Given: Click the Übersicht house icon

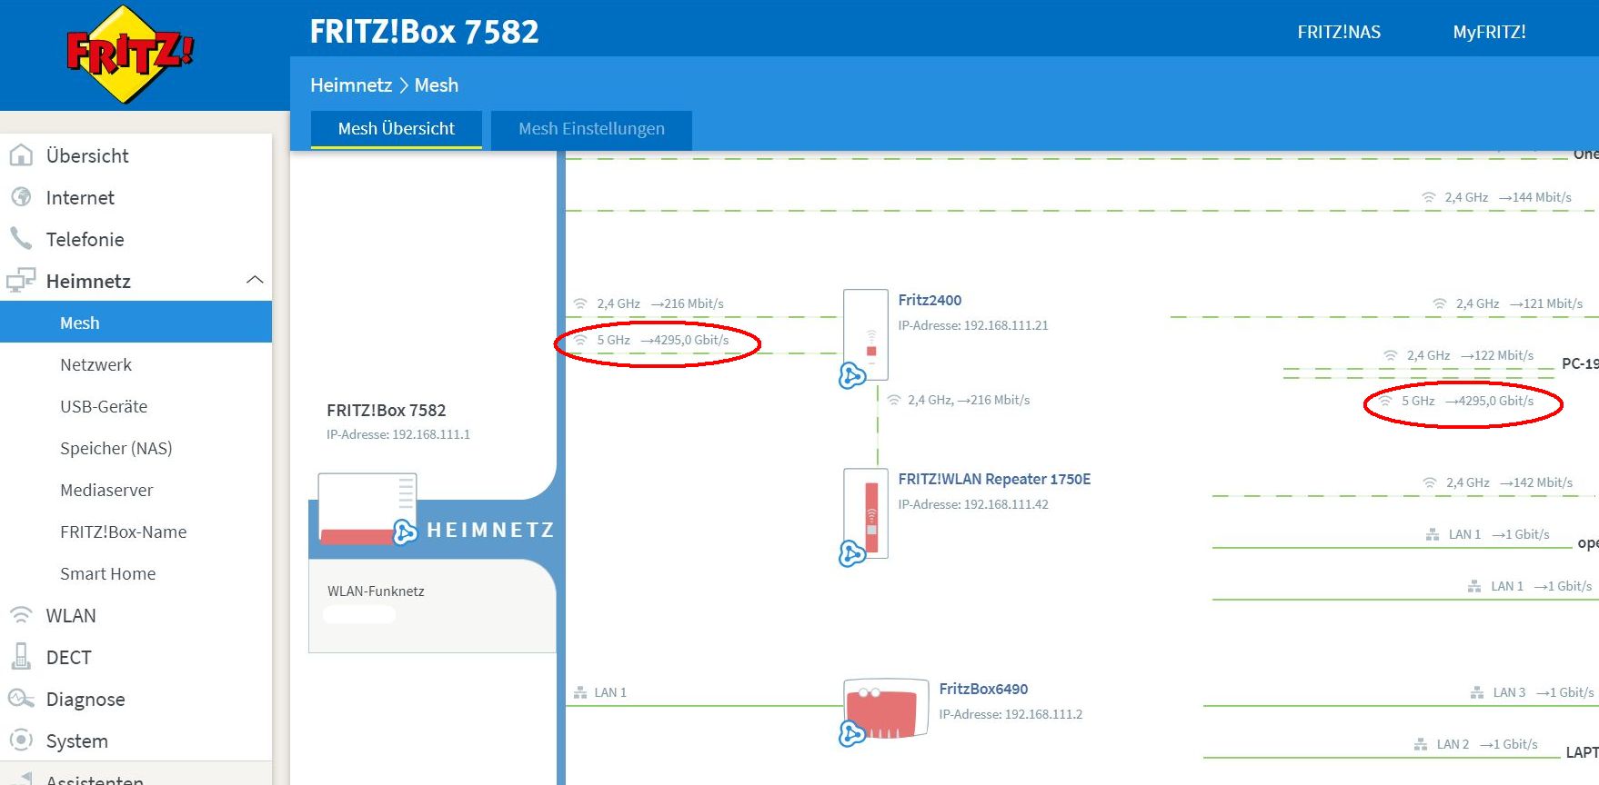Looking at the screenshot, I should click(x=21, y=155).
